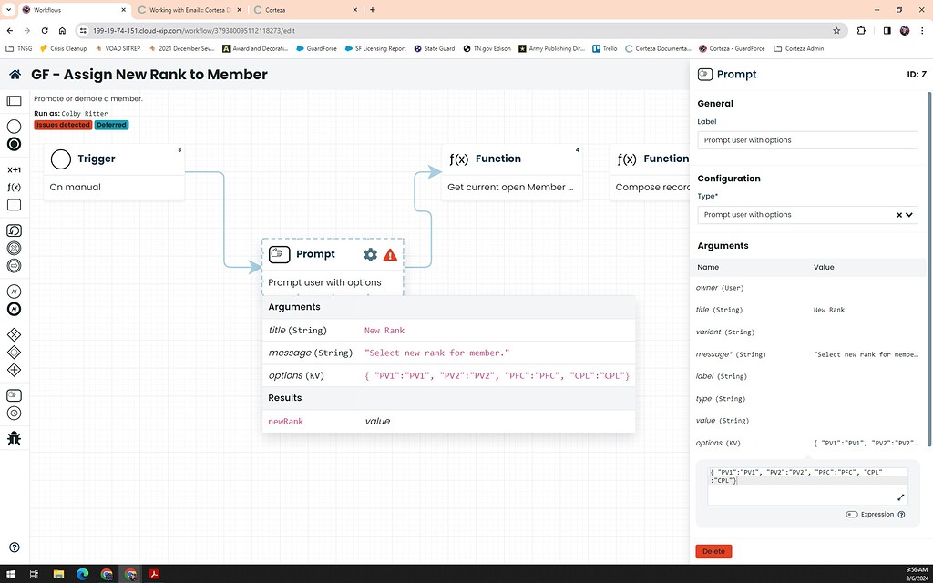Image resolution: width=933 pixels, height=583 pixels.
Task: Select the thin-circle Error handler tool
Action: coord(14,291)
